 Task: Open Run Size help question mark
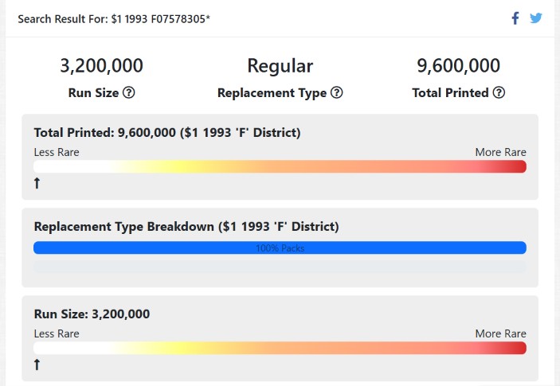click(128, 93)
